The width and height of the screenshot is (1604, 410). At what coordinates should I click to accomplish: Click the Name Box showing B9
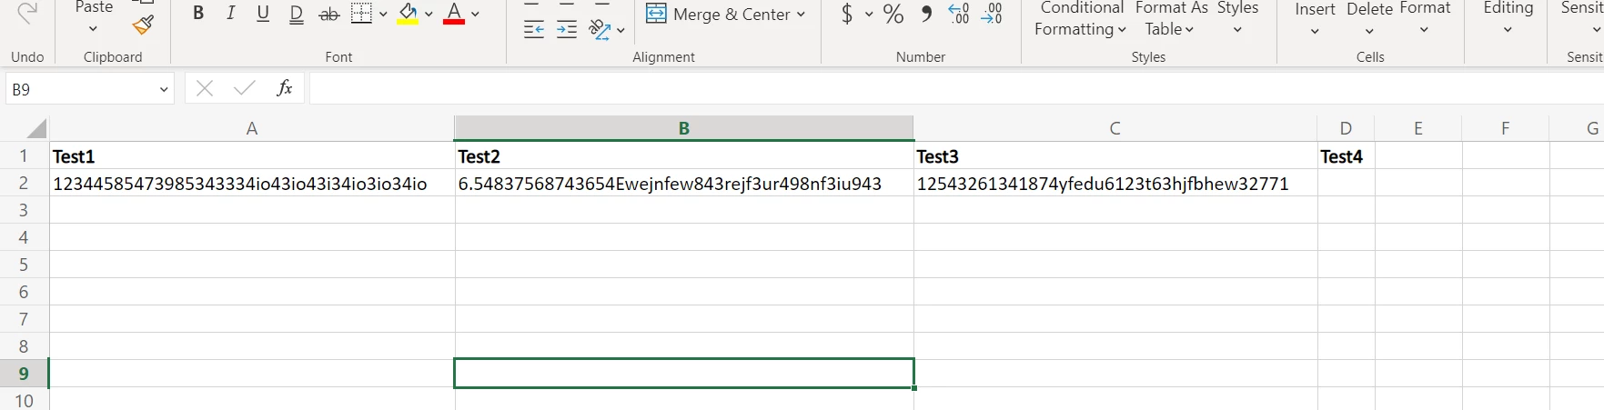click(79, 89)
